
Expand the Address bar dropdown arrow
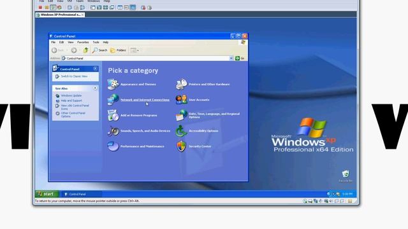(231, 59)
